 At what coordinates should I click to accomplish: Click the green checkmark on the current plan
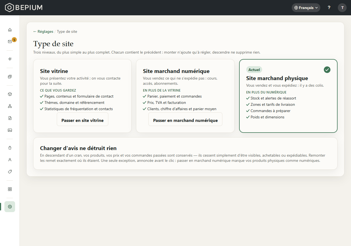(327, 70)
